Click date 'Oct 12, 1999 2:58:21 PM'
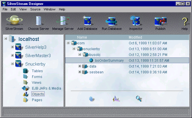The image size is (192, 118). [148, 55]
